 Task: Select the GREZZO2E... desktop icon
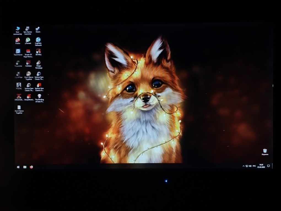click(x=19, y=97)
